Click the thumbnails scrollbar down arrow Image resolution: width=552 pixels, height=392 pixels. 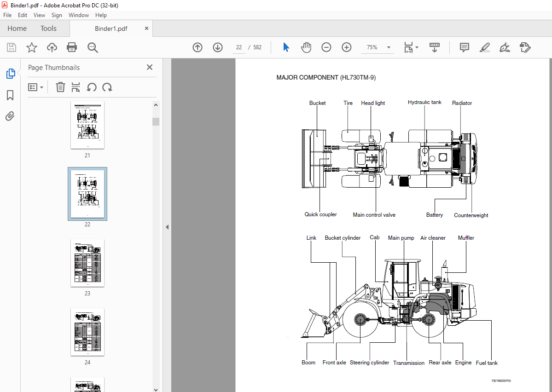[156, 389]
